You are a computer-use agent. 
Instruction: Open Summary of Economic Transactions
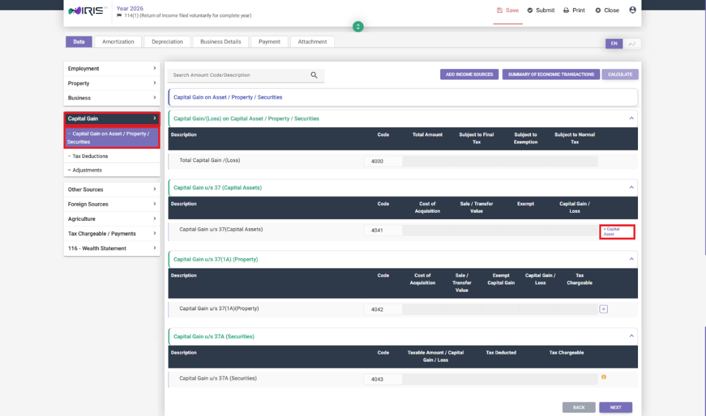pos(551,74)
